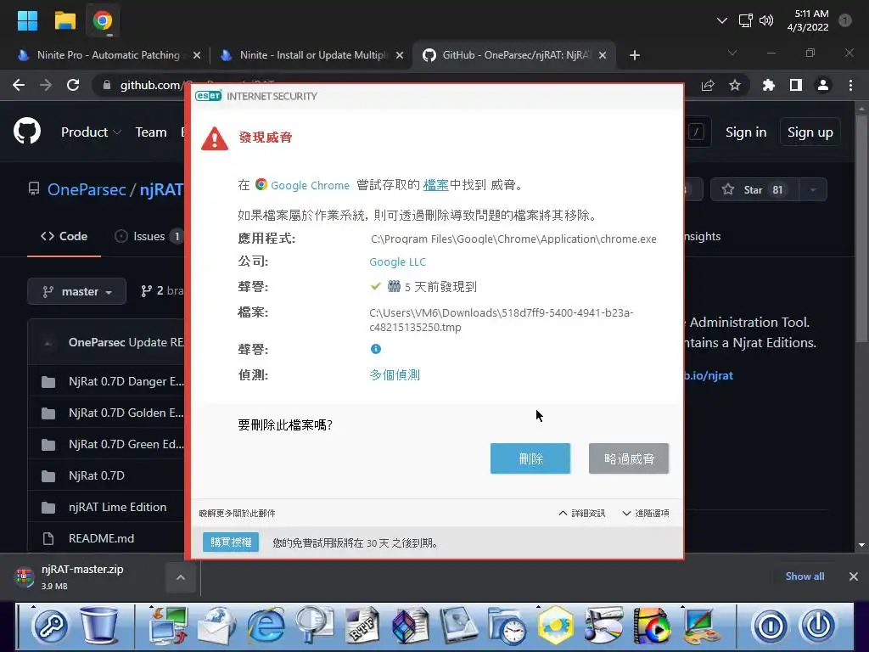
Task: Close the GitHub njRAT tab
Action: pyautogui.click(x=603, y=55)
